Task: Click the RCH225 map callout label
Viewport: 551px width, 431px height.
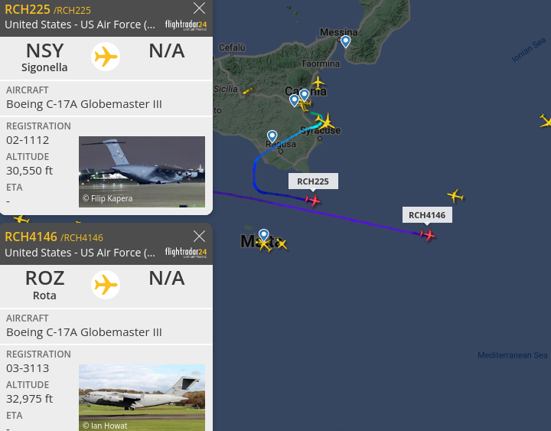Action: (313, 181)
